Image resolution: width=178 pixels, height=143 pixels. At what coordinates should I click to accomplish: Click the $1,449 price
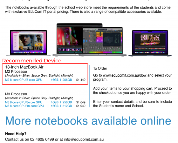pos(81,80)
